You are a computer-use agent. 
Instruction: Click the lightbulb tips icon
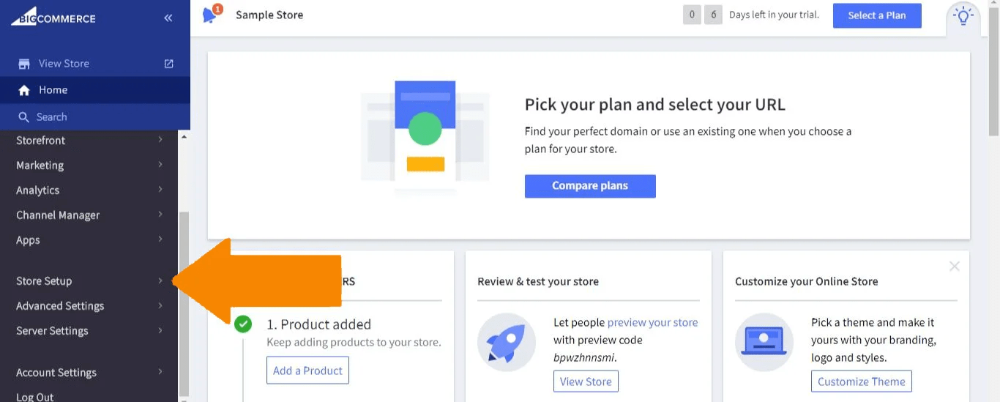pos(963,15)
